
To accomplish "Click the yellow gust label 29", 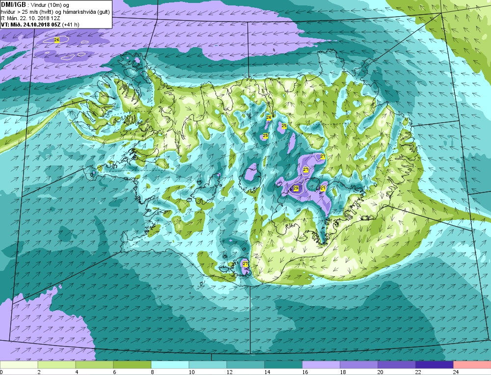I will pyautogui.click(x=296, y=188).
